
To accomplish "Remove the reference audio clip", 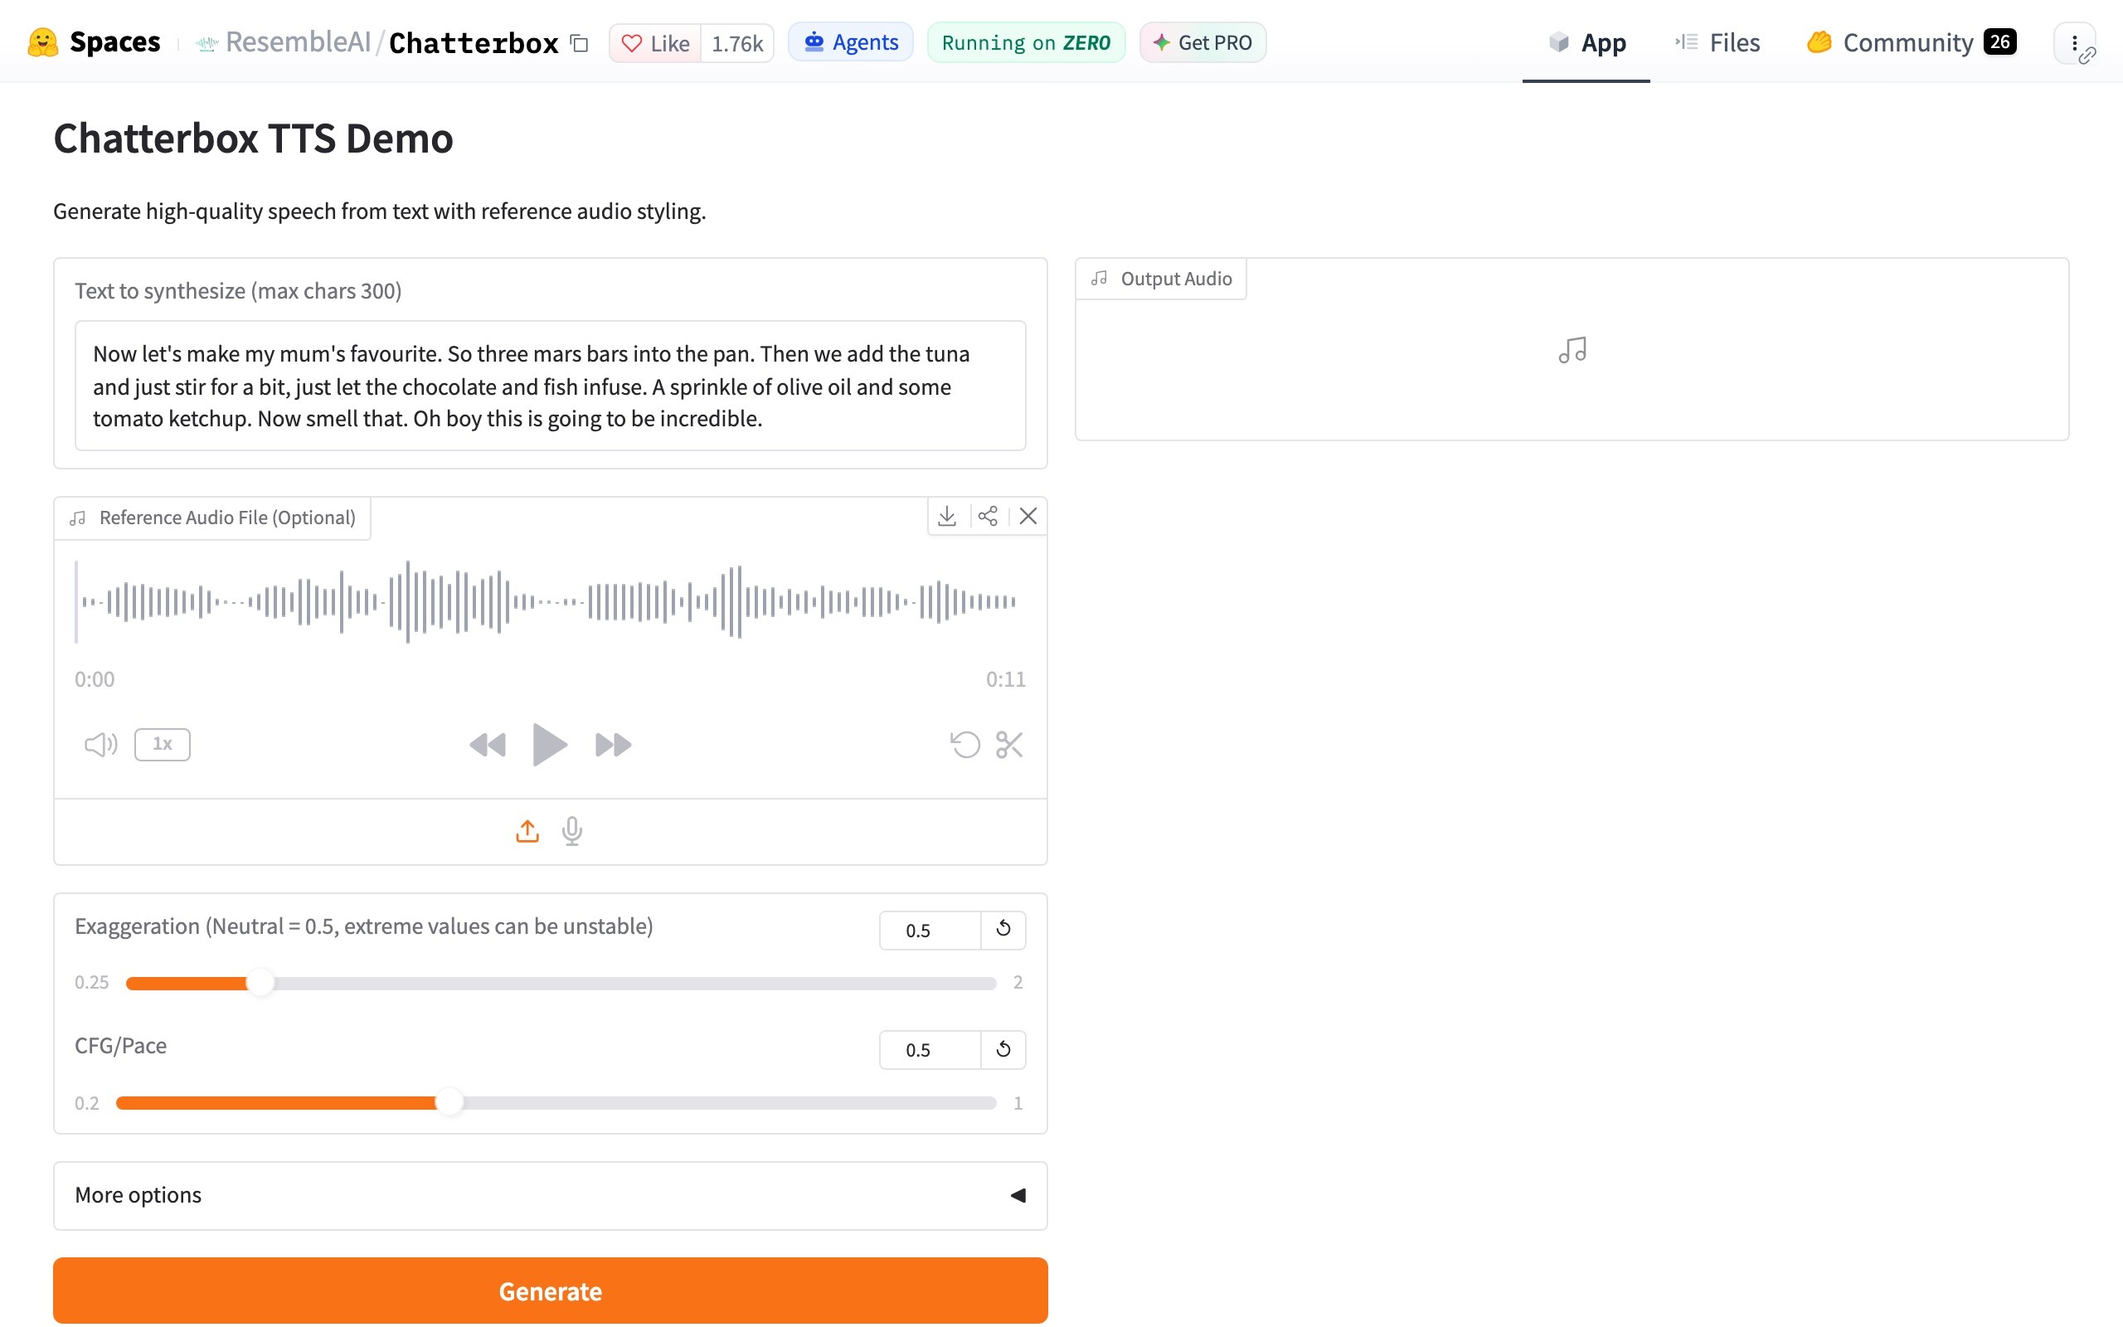I will (x=1028, y=516).
